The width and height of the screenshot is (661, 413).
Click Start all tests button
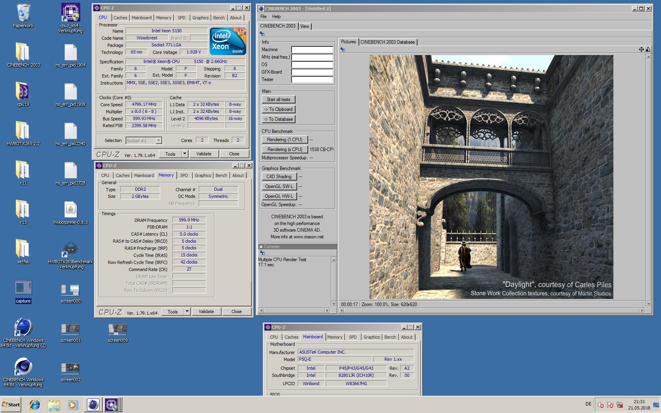click(279, 100)
